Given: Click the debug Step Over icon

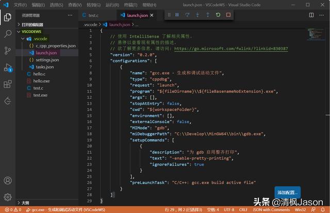Looking at the screenshot, I should click(187, 15).
